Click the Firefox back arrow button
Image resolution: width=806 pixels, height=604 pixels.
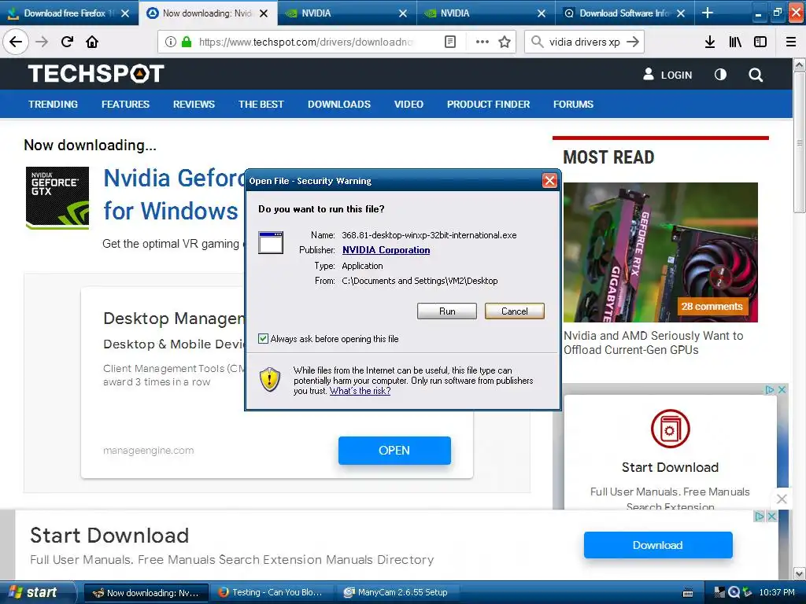(16, 42)
